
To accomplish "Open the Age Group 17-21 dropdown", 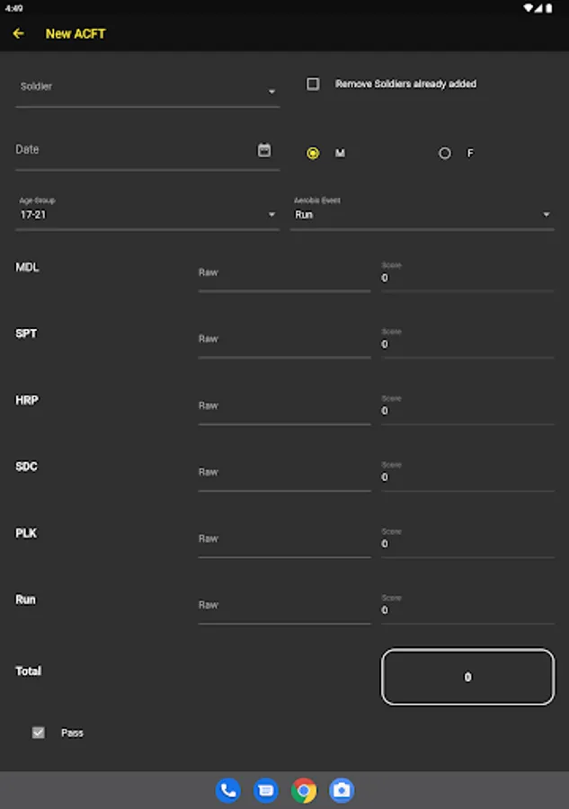I will [147, 214].
